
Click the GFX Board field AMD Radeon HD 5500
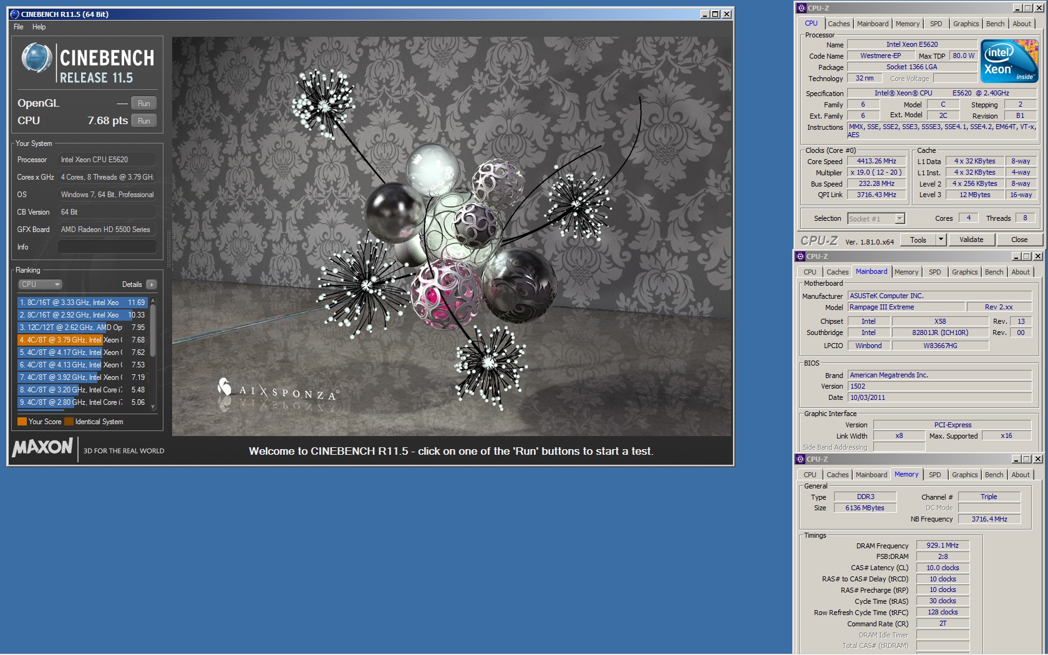click(107, 230)
